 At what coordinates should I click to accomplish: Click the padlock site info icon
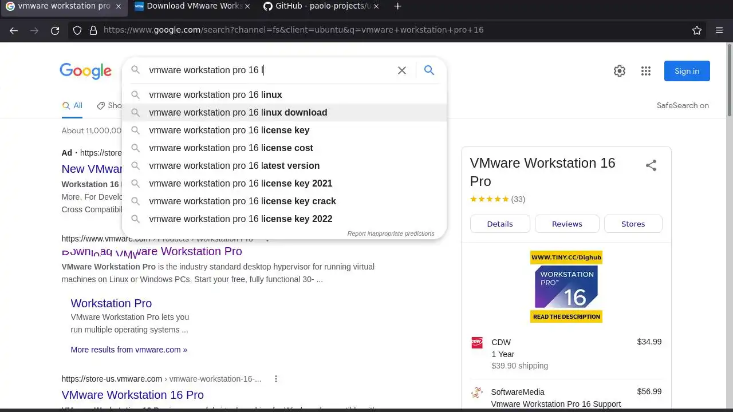click(x=93, y=30)
